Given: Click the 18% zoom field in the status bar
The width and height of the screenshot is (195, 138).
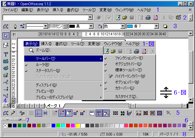Looking at the screenshot, I should tap(146, 134).
